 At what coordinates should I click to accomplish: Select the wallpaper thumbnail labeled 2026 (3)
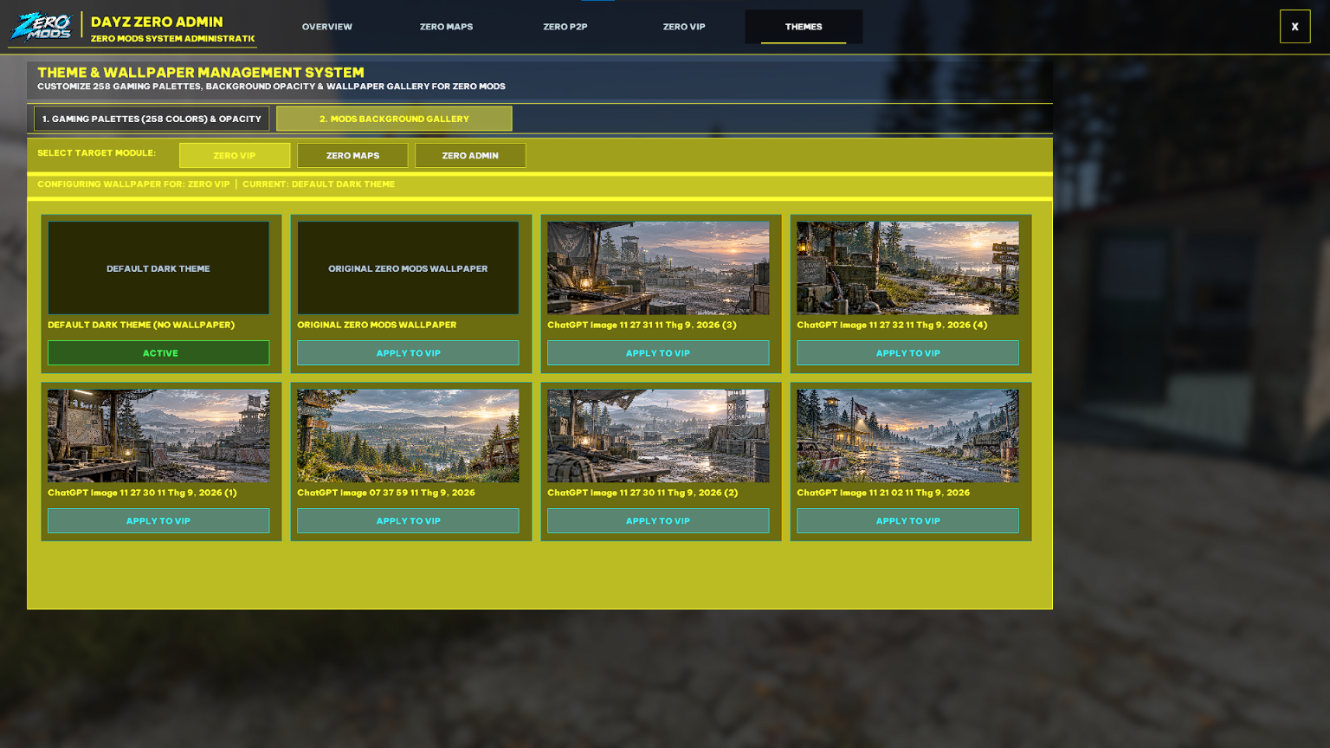[658, 268]
